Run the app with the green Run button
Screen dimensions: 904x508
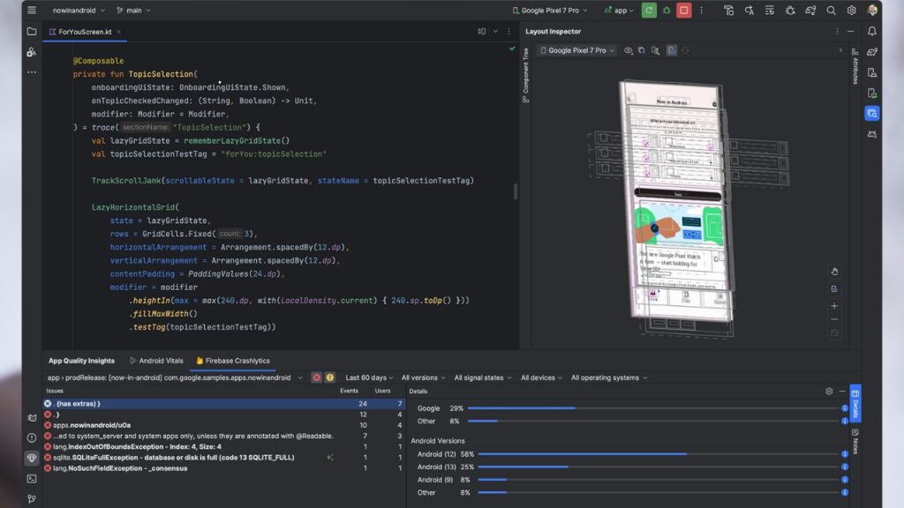coord(649,10)
